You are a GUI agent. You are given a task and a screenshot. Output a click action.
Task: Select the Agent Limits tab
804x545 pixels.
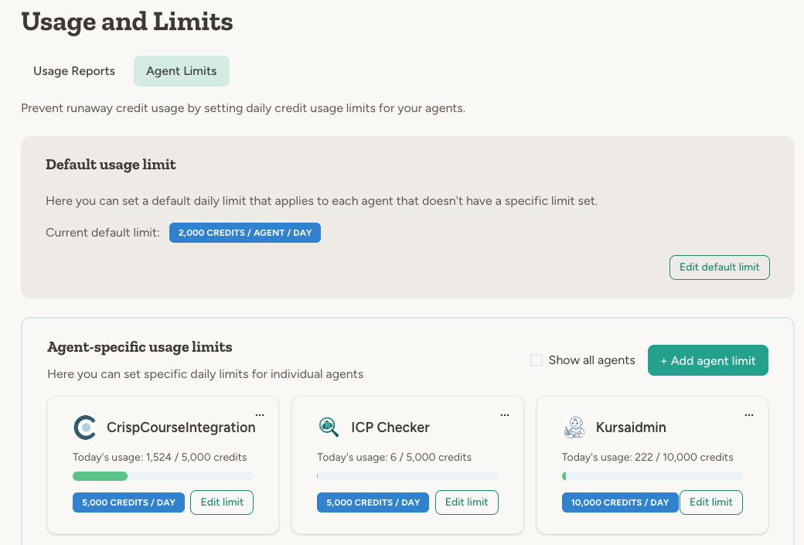181,70
